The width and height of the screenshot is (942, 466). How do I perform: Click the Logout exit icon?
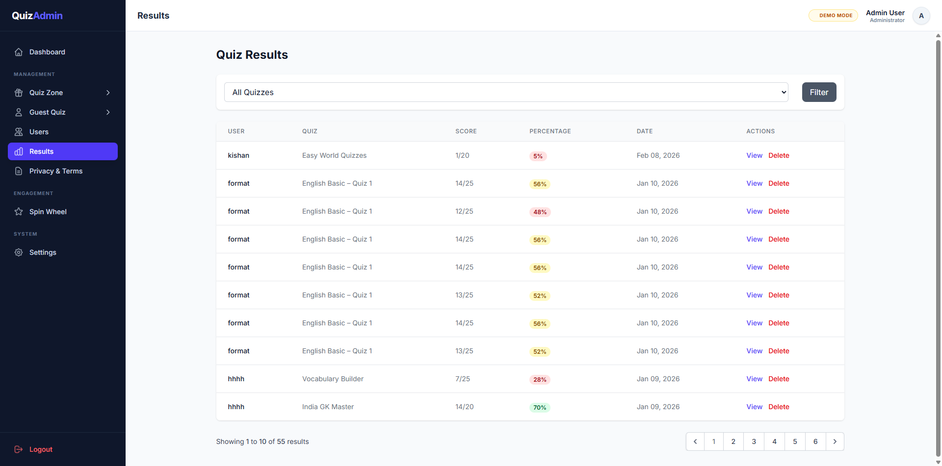click(x=19, y=449)
